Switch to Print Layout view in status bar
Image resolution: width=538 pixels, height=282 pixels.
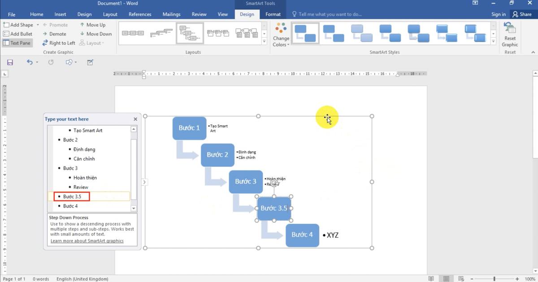coord(446,279)
